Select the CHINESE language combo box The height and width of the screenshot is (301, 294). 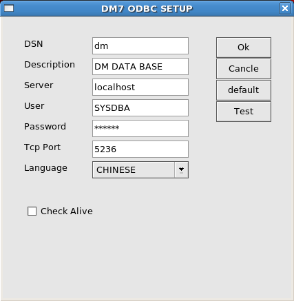pyautogui.click(x=140, y=169)
